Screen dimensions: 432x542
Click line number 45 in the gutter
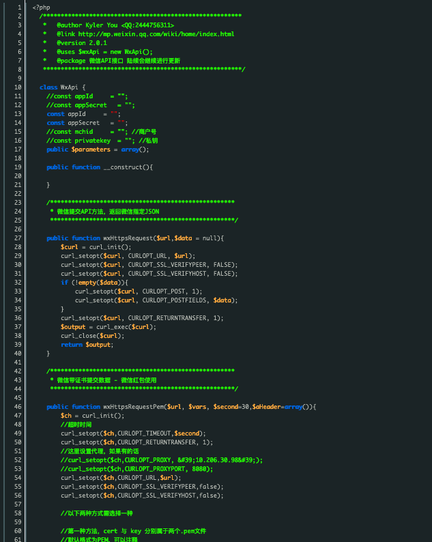tap(18, 398)
